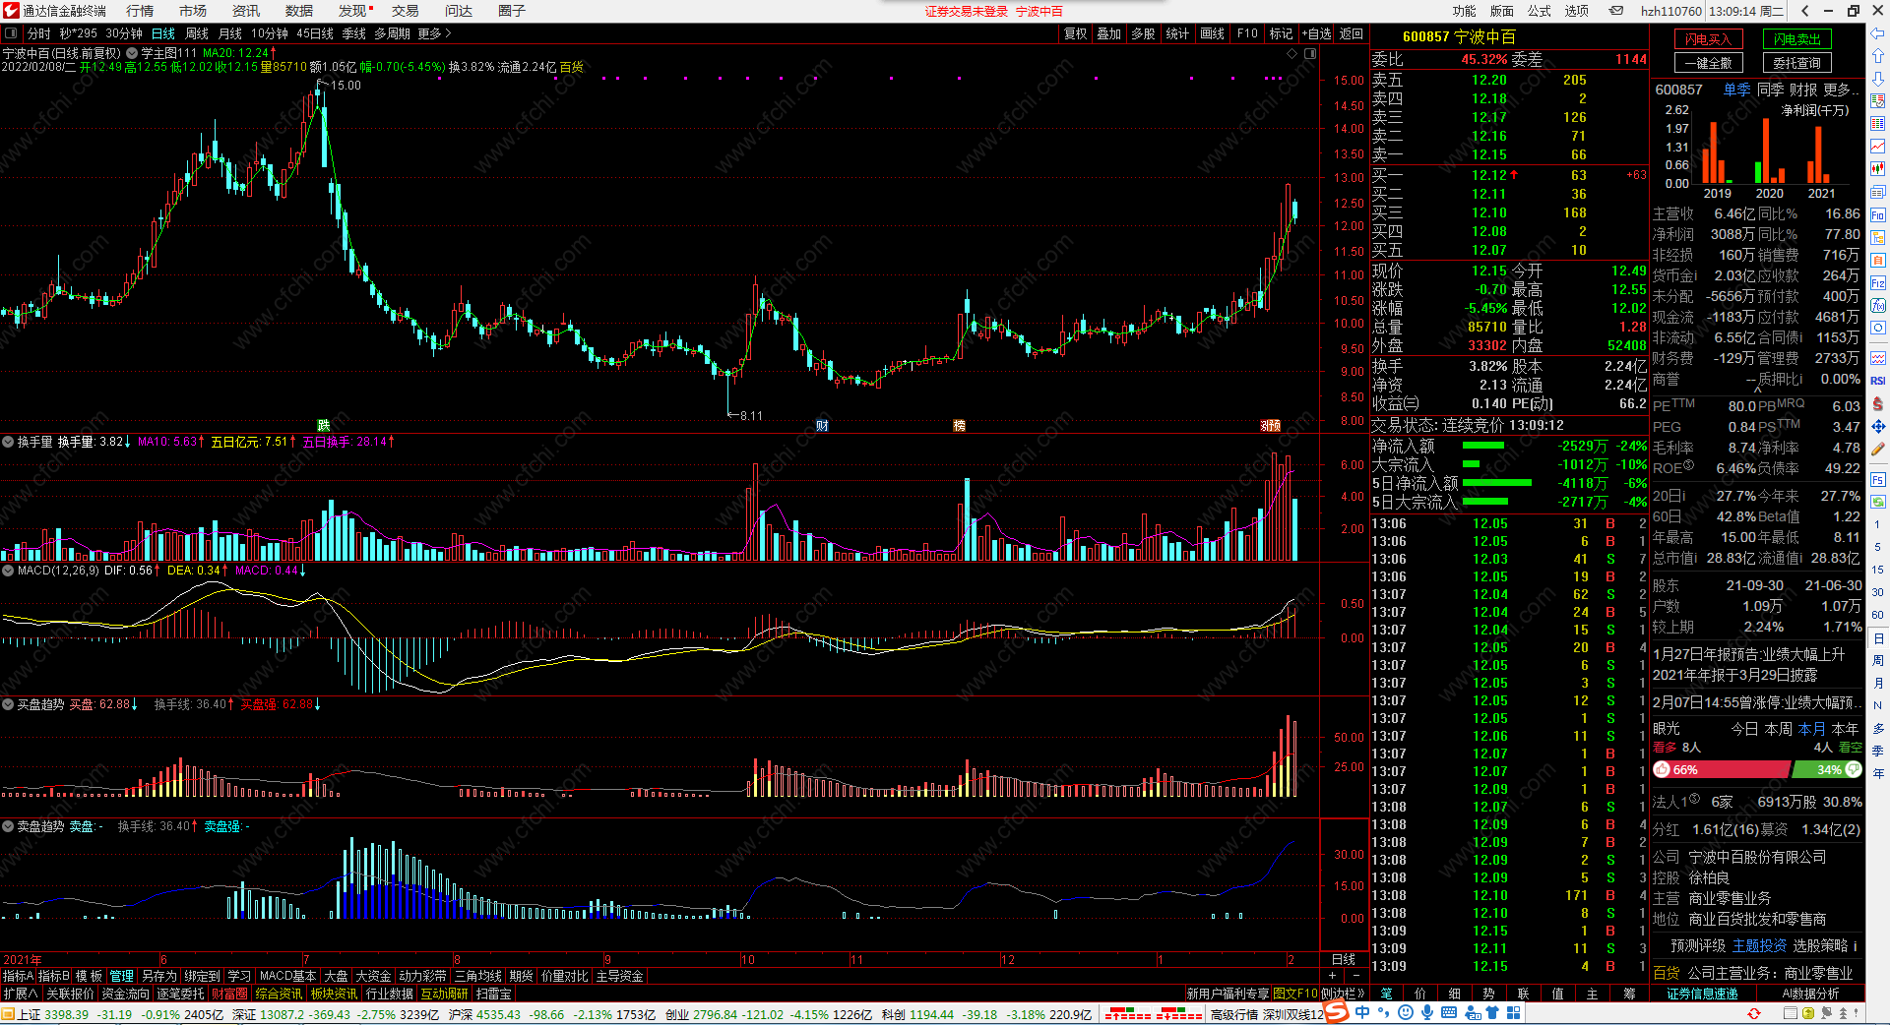Select the 60-minute period button
The height and width of the screenshot is (1025, 1890).
click(1877, 615)
